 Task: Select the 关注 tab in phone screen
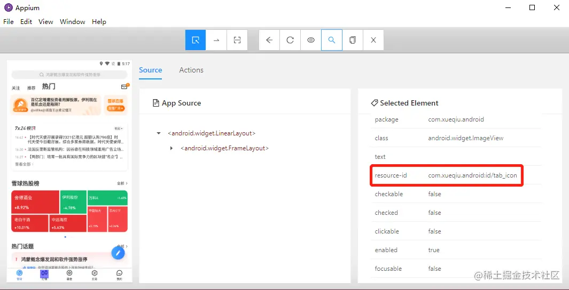(x=15, y=88)
